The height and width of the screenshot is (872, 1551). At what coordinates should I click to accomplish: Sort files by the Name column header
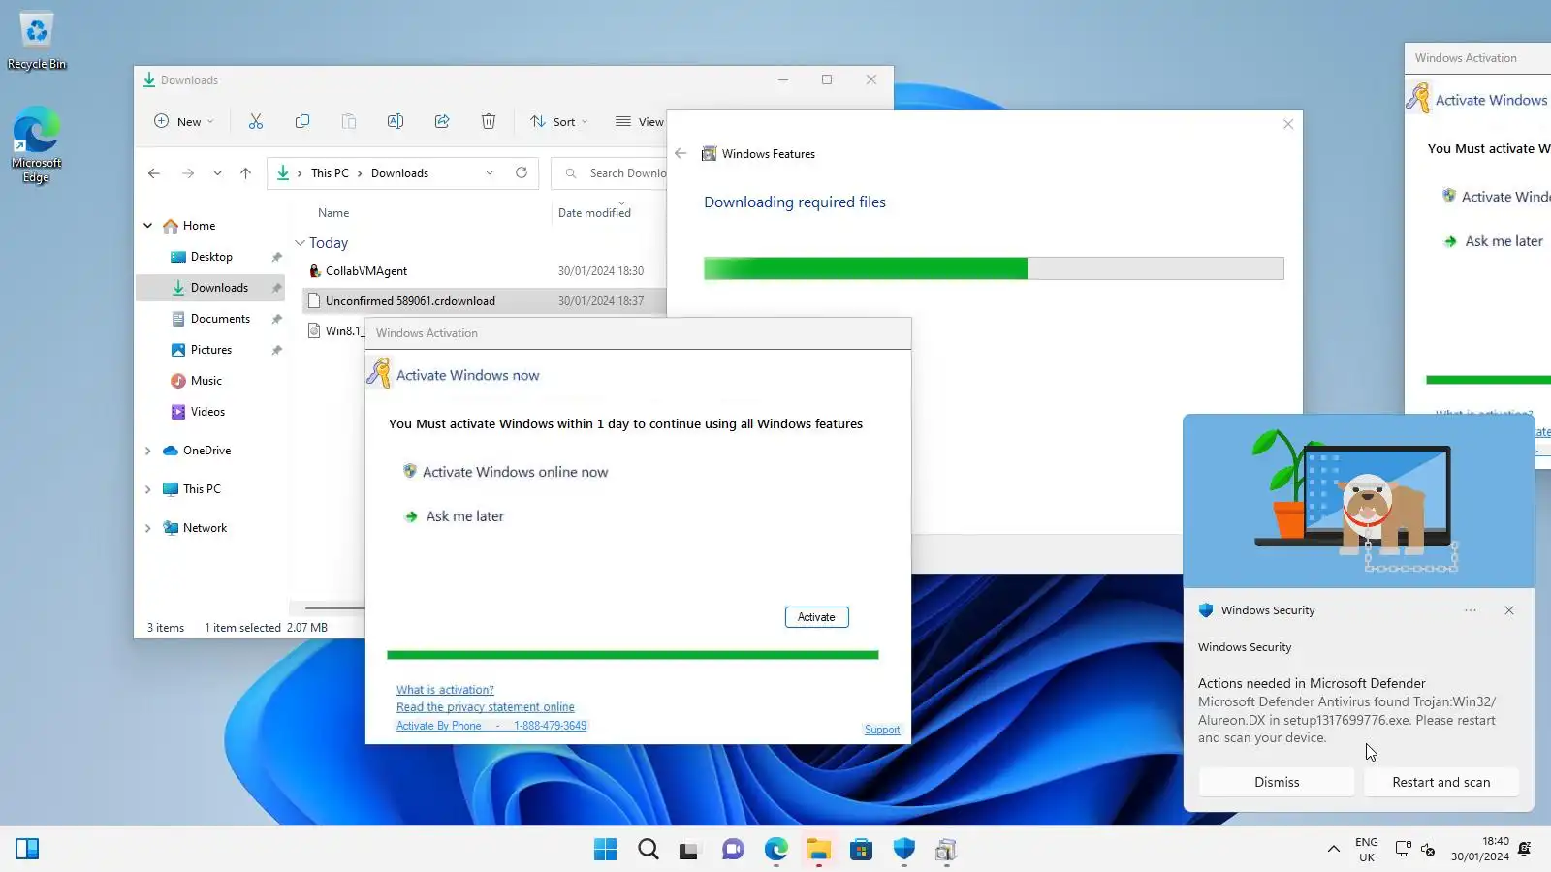click(x=333, y=213)
